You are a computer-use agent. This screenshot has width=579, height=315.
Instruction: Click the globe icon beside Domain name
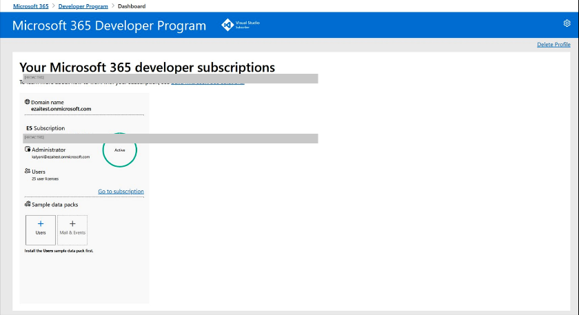tap(27, 102)
